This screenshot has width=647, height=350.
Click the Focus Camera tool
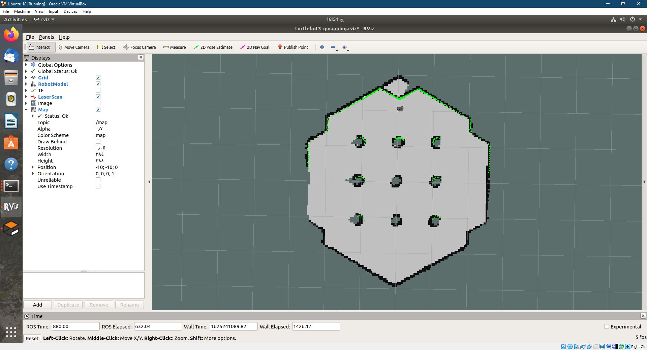140,47
